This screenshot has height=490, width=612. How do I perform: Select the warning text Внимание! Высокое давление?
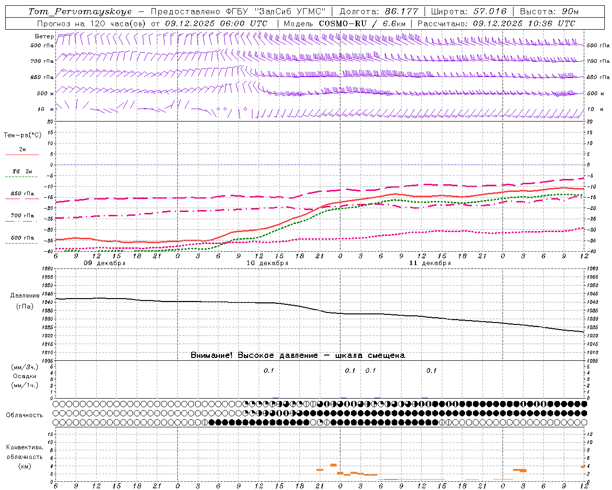click(x=254, y=356)
